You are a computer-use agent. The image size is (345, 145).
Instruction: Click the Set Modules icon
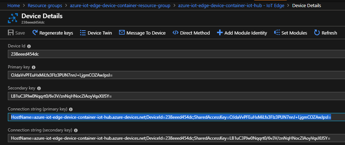[277, 33]
